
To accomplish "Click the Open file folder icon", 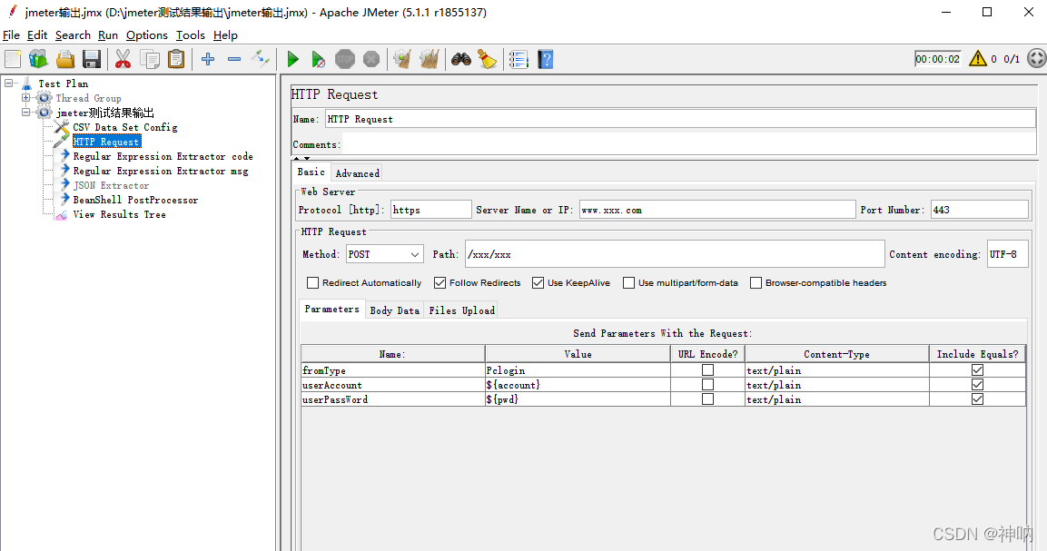I will point(65,59).
